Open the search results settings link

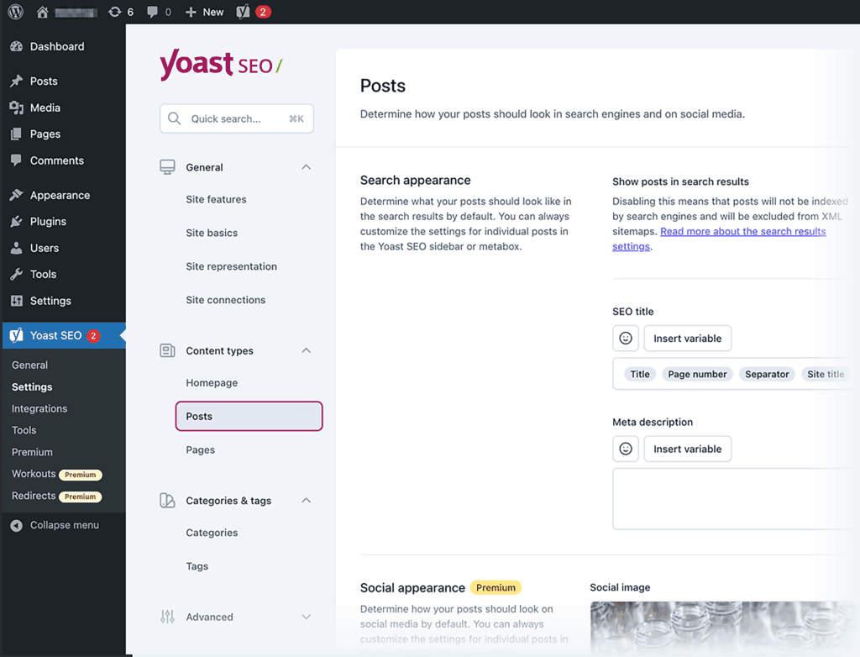coord(742,232)
